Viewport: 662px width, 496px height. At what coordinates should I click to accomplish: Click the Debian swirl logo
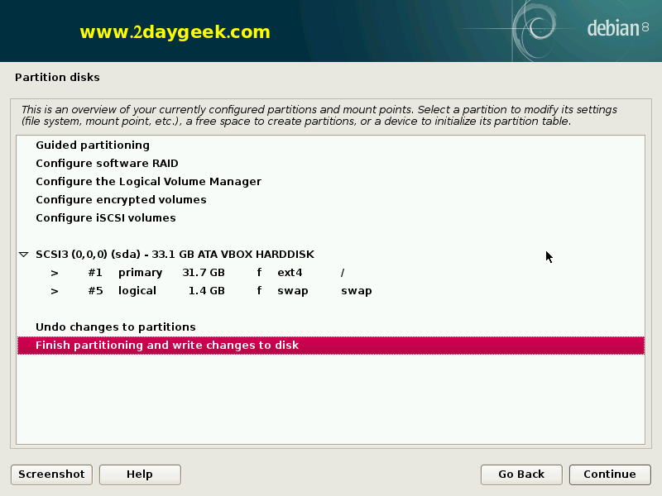tap(535, 29)
